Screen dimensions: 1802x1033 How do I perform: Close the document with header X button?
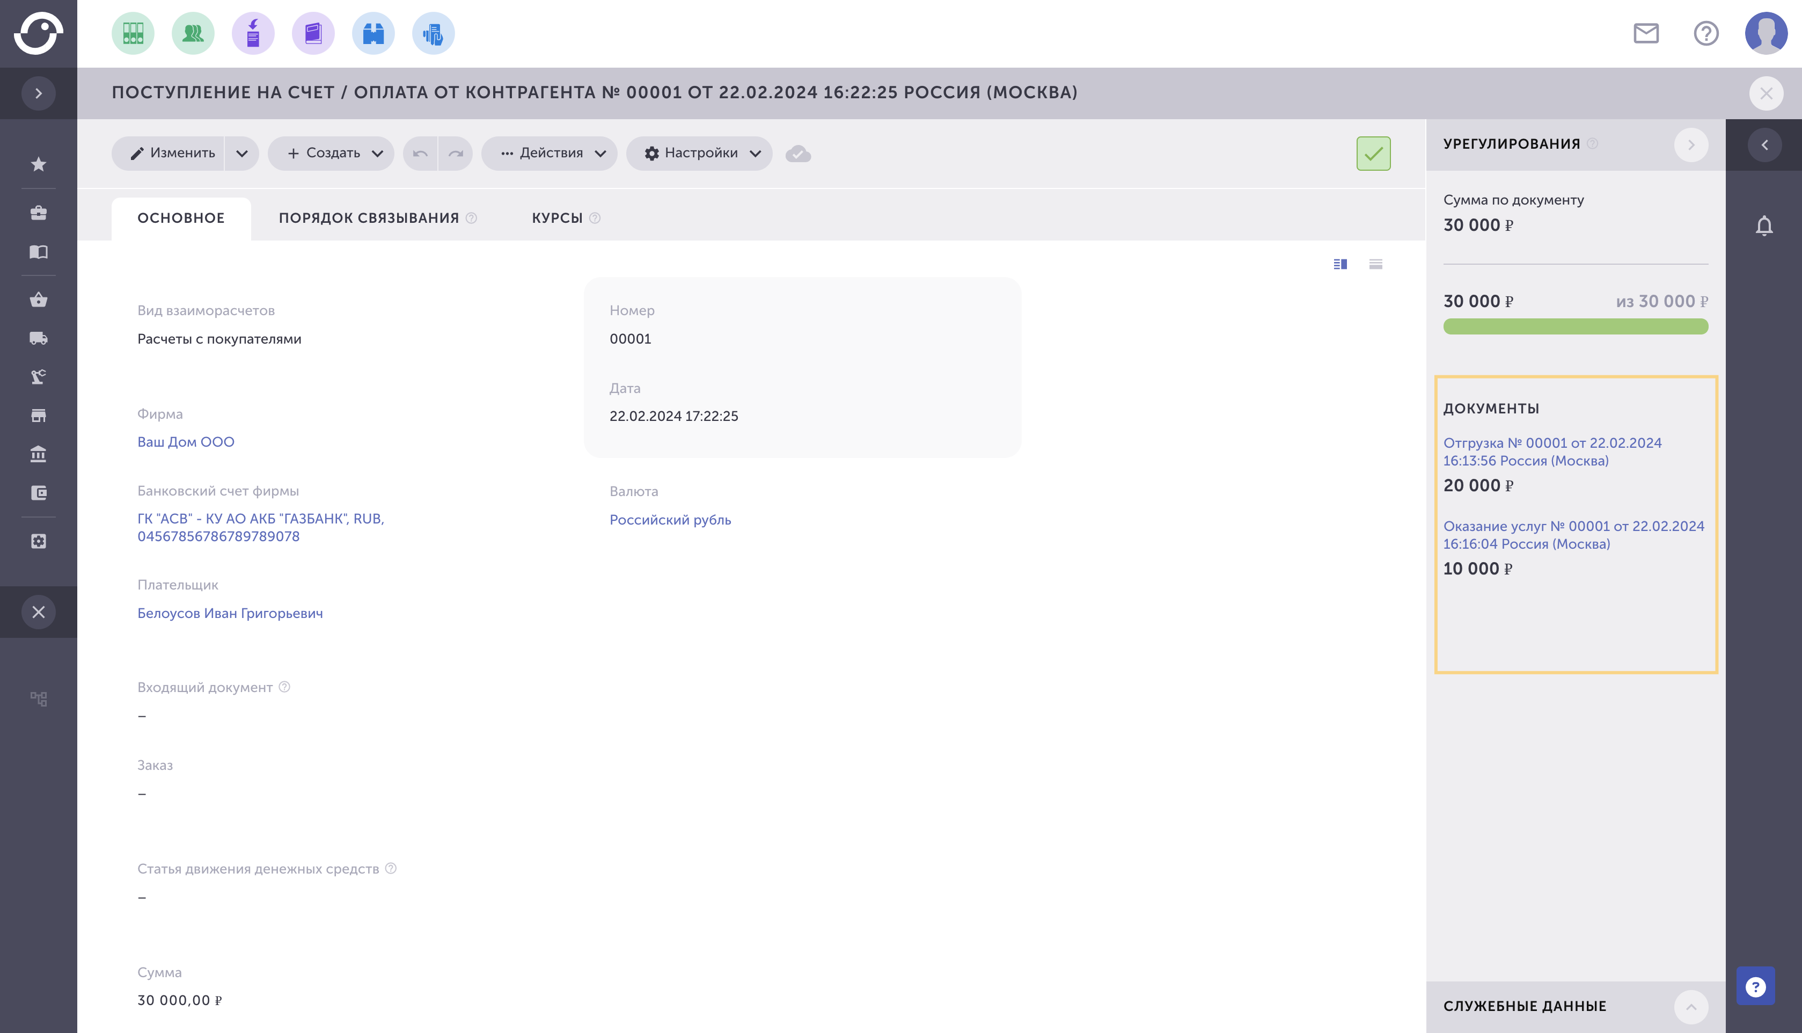pos(1766,93)
